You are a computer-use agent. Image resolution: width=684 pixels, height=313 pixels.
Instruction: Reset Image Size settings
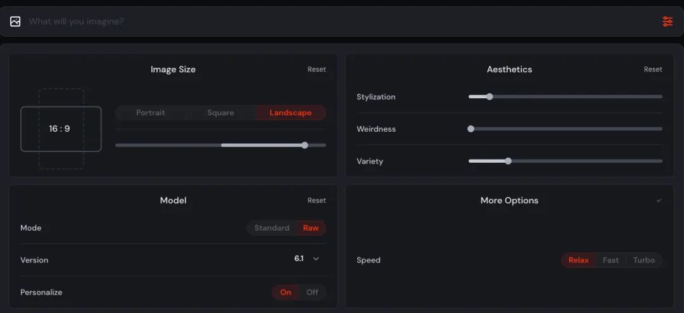(x=317, y=70)
